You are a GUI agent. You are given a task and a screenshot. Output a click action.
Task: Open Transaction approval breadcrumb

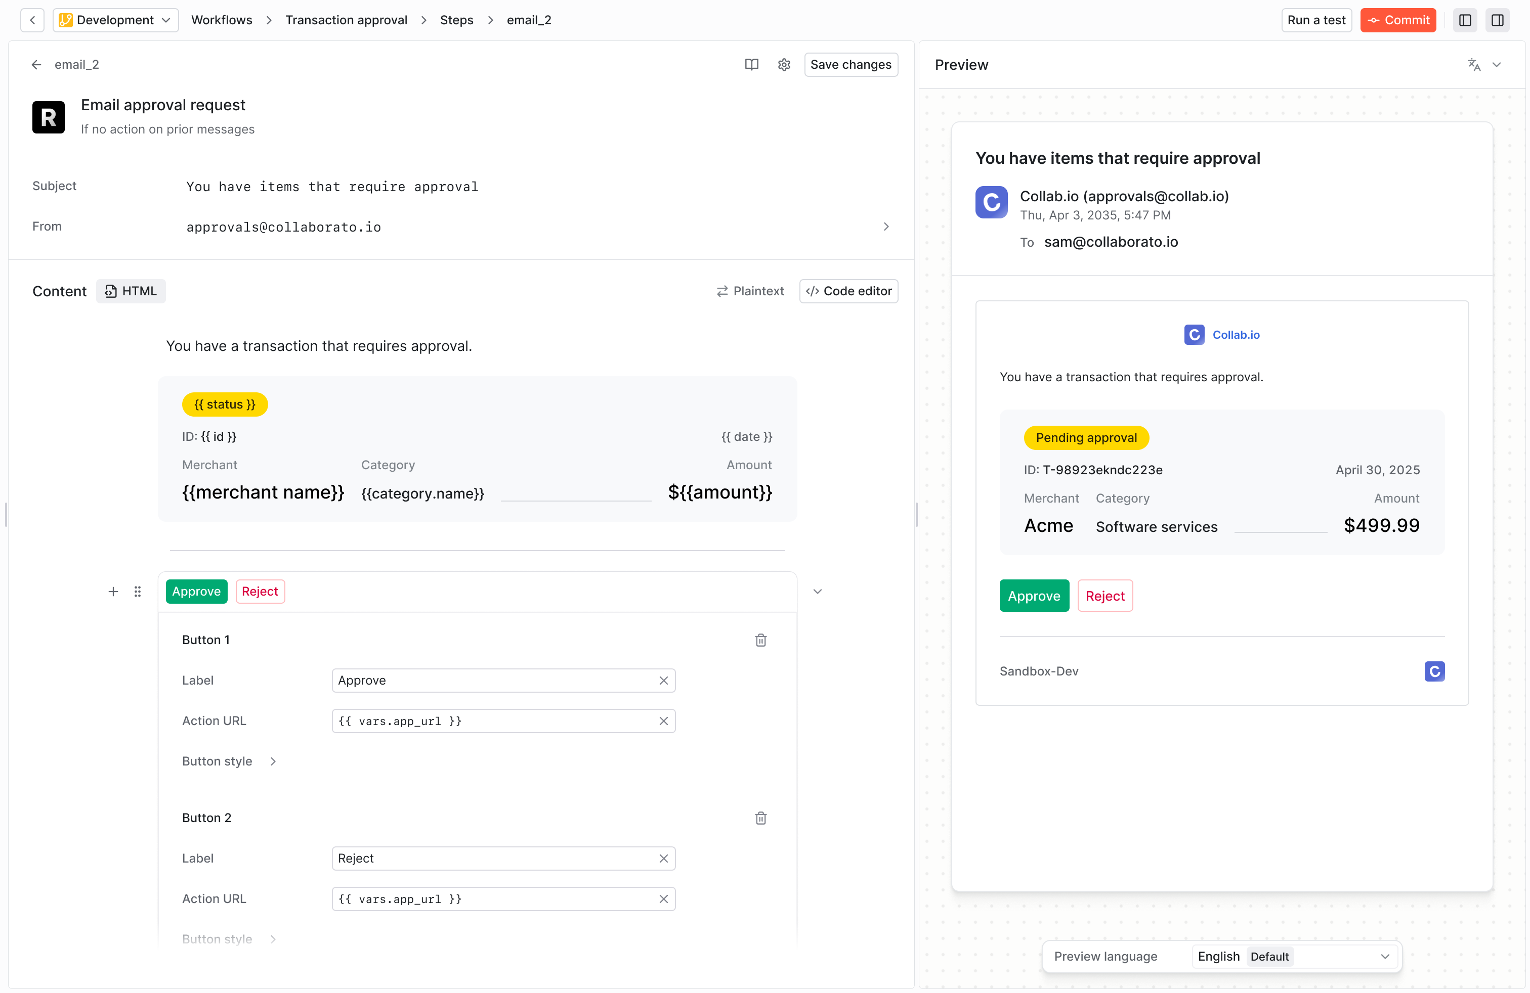point(346,20)
